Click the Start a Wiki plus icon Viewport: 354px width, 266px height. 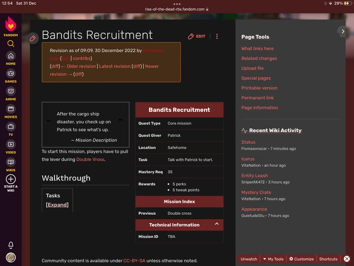point(11,179)
